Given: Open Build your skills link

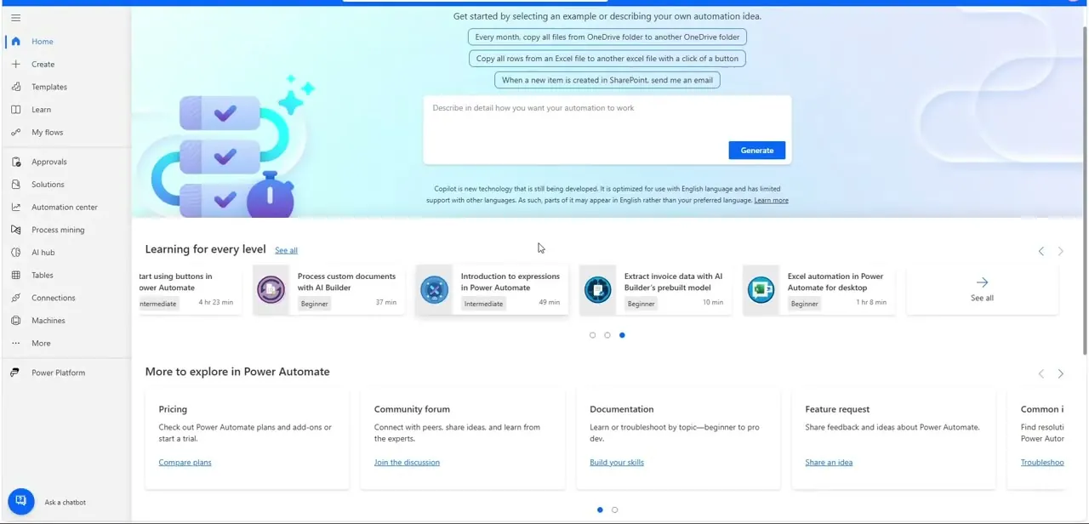Looking at the screenshot, I should [617, 462].
